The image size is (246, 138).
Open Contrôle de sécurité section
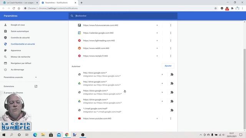tap(20, 38)
